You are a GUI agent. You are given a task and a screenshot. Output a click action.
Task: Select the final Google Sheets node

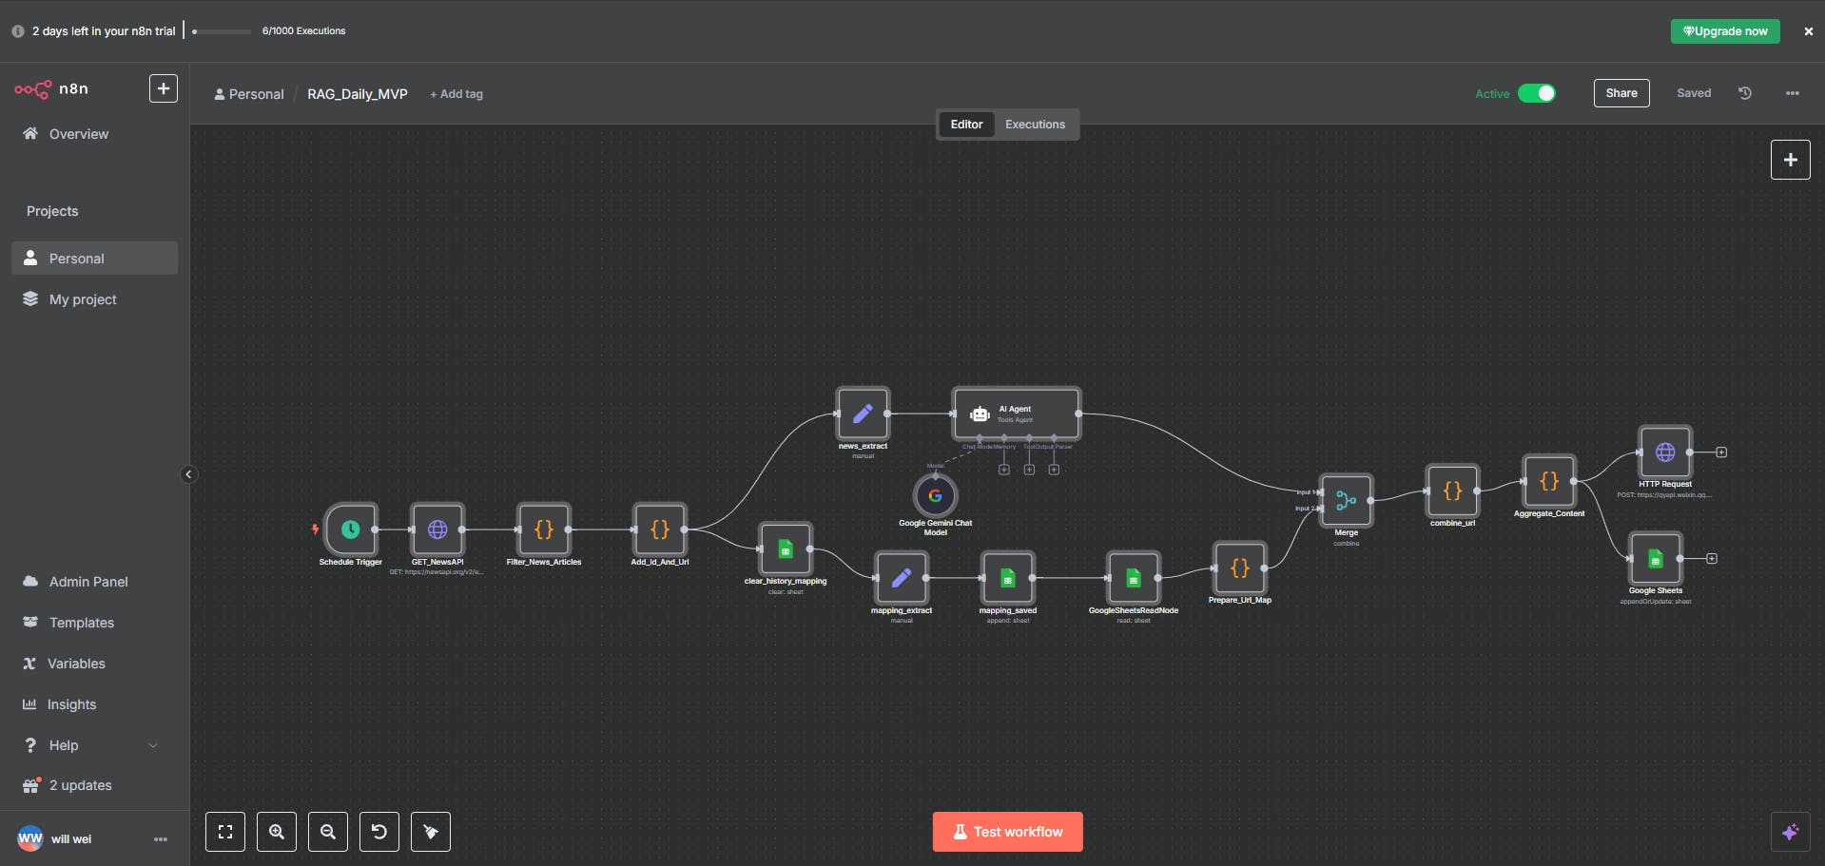click(1656, 558)
